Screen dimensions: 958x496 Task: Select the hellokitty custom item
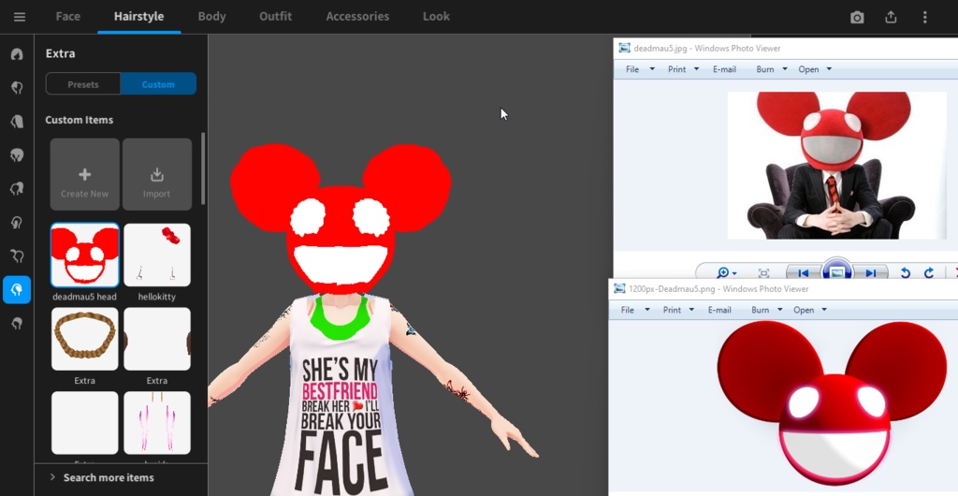coord(157,255)
